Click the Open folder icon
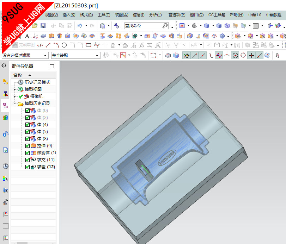The height and width of the screenshot is (244, 286). click(x=35, y=26)
